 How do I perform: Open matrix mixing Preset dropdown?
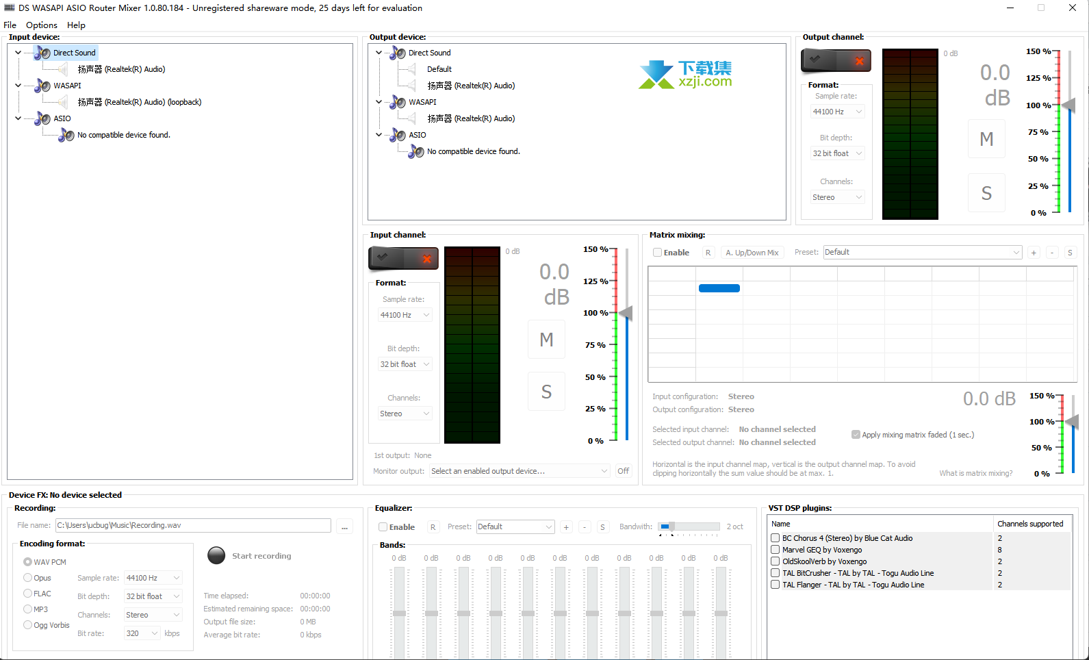pyautogui.click(x=923, y=253)
